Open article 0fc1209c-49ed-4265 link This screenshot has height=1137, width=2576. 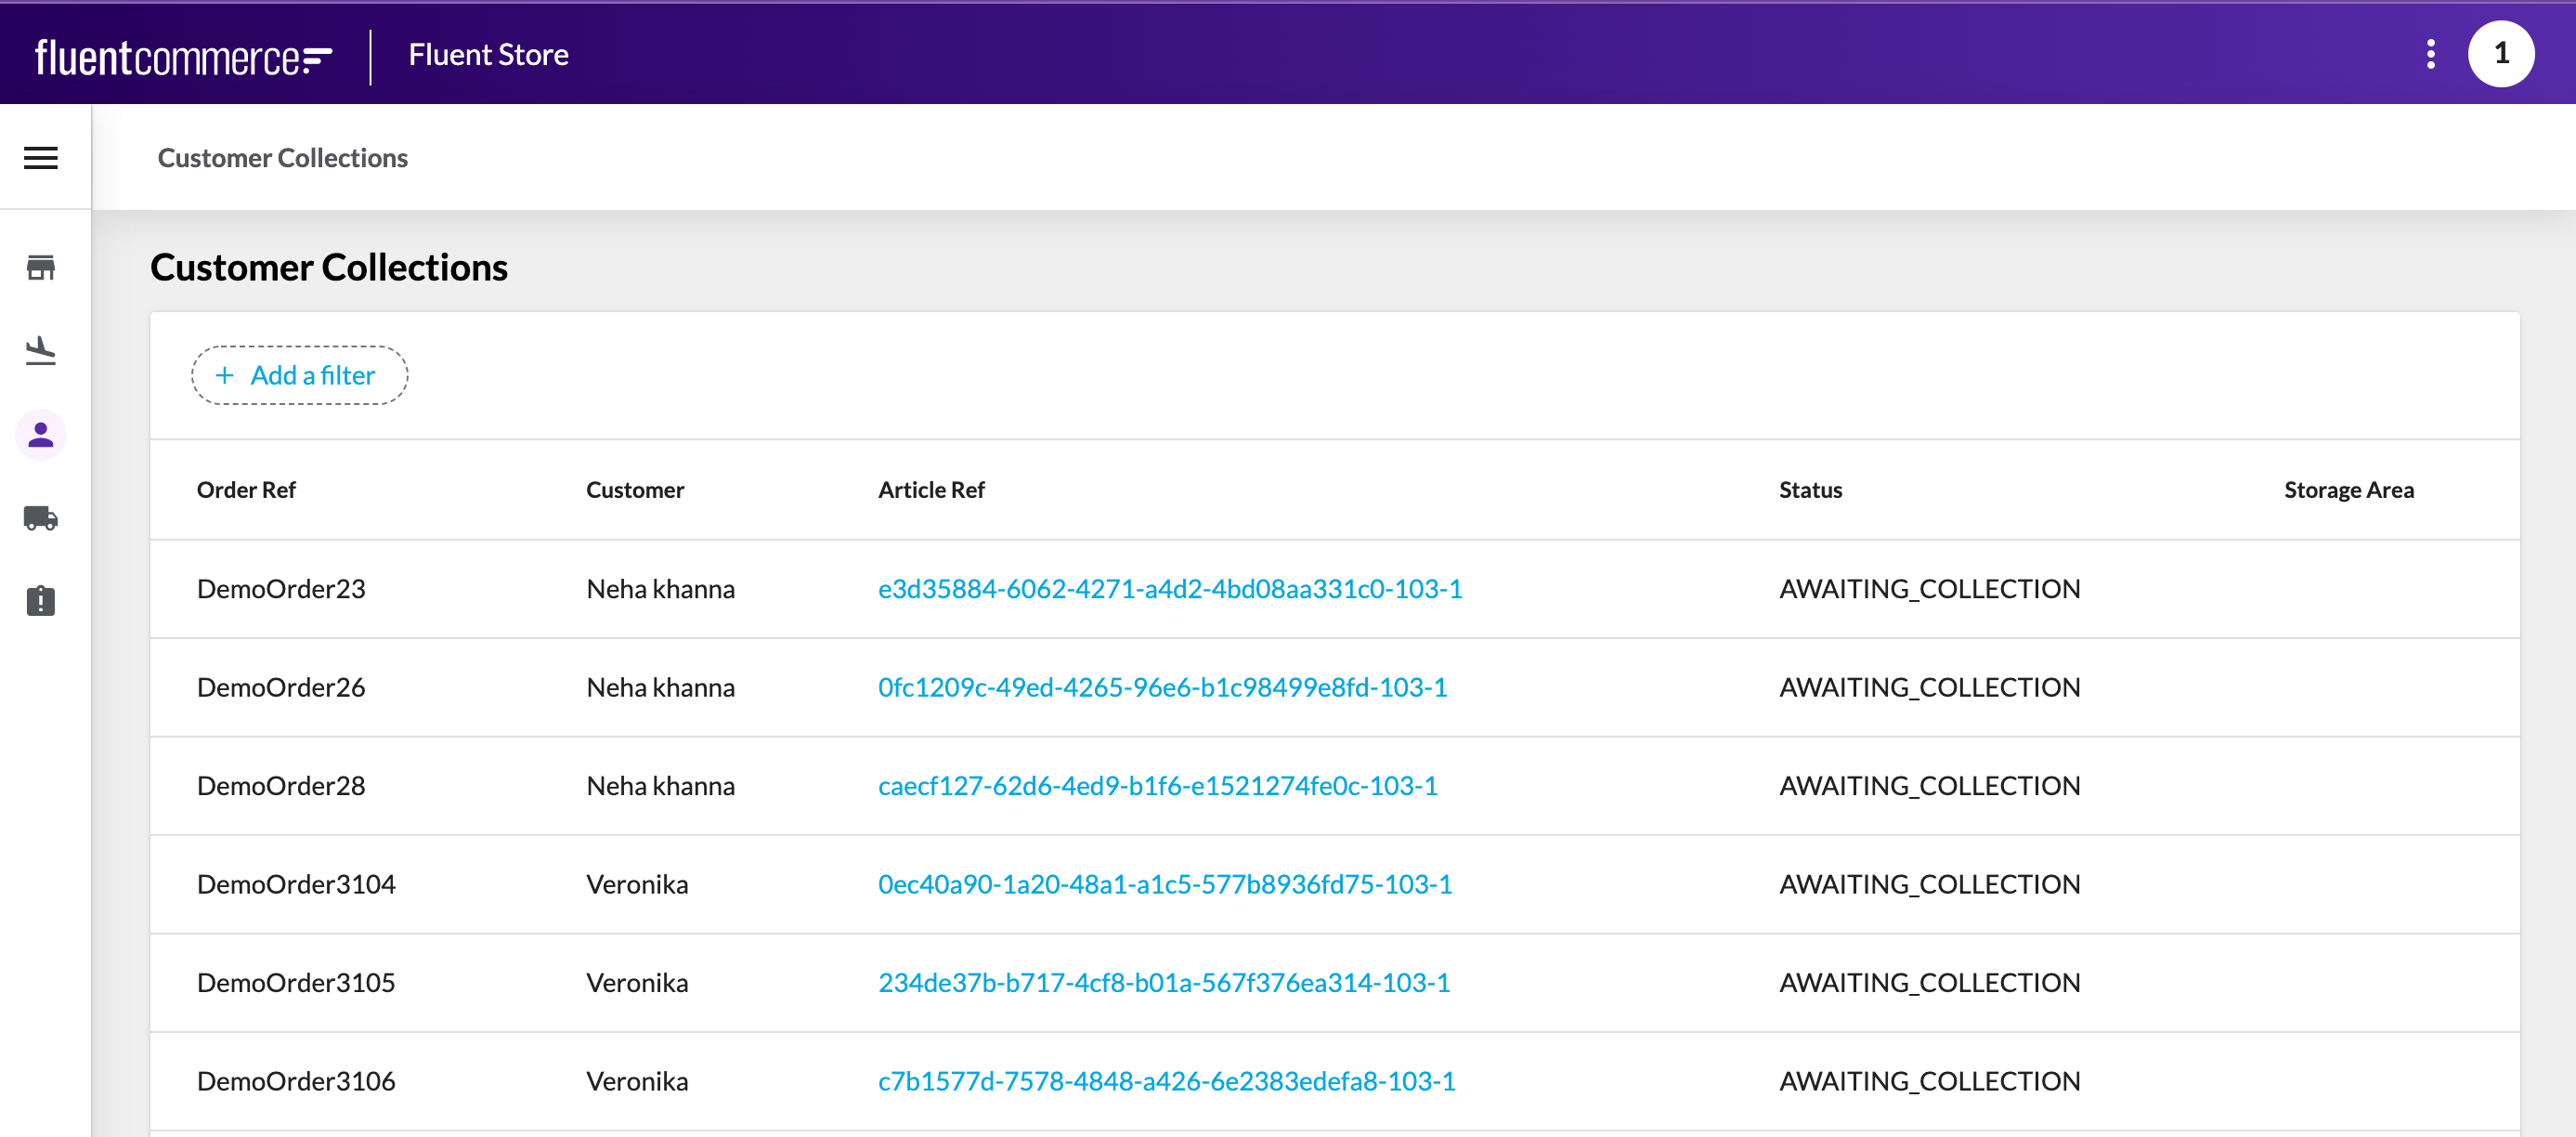coord(1162,687)
